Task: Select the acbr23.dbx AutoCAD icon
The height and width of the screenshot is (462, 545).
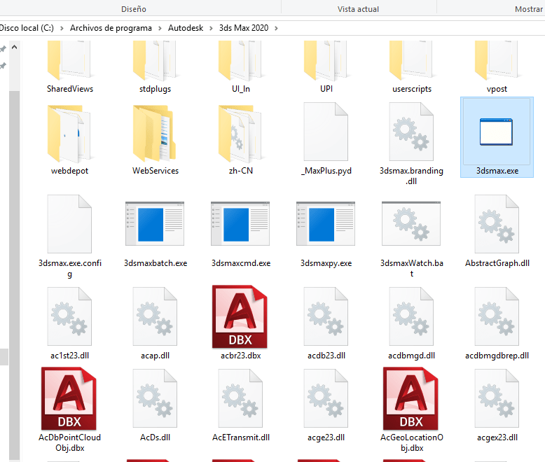Action: point(240,316)
